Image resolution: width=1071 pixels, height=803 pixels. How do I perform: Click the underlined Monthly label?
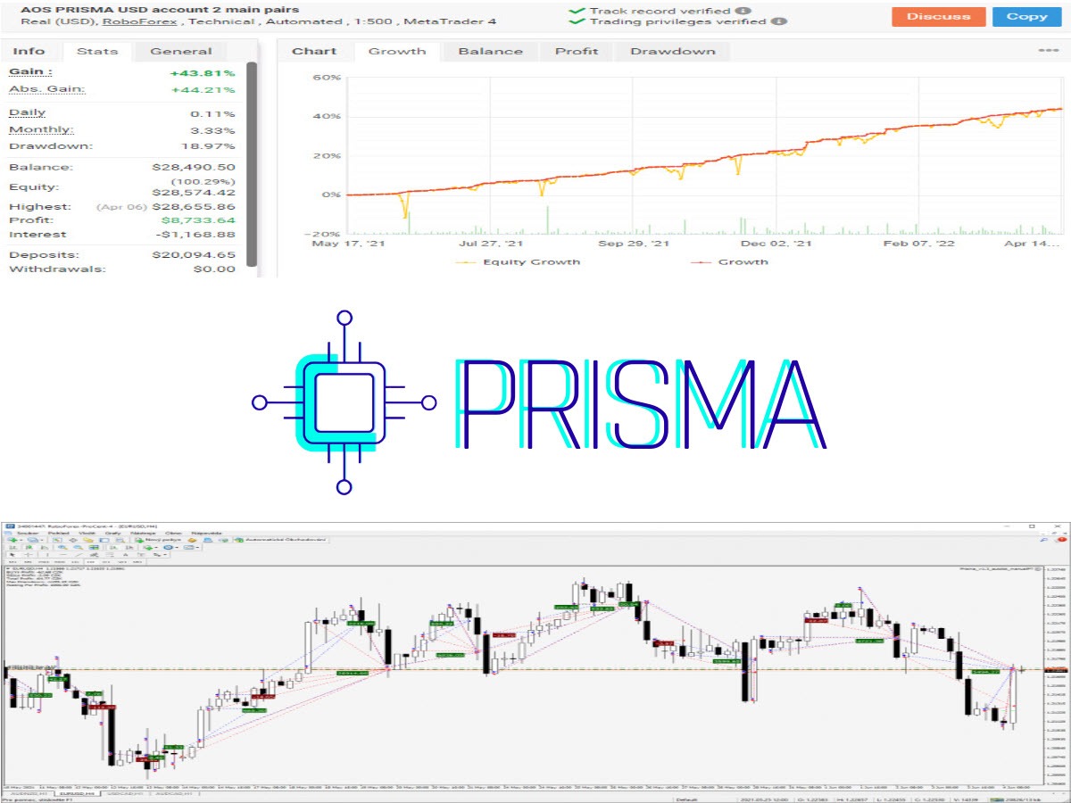pos(41,129)
